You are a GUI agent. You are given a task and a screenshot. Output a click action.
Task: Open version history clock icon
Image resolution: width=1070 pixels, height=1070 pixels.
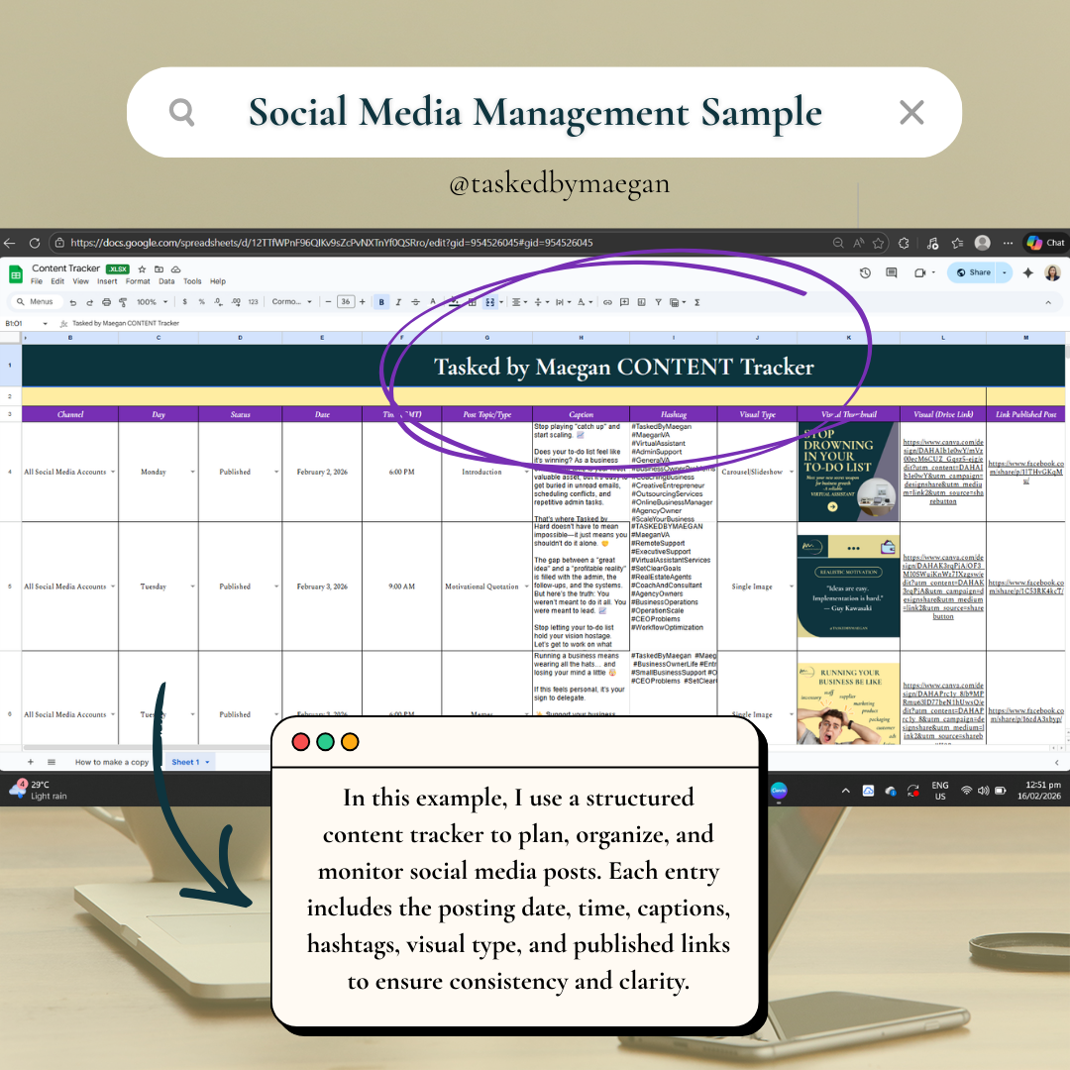click(865, 272)
